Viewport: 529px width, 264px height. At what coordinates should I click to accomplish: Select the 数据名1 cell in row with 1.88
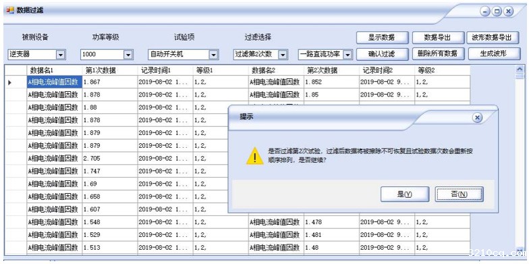[54, 107]
